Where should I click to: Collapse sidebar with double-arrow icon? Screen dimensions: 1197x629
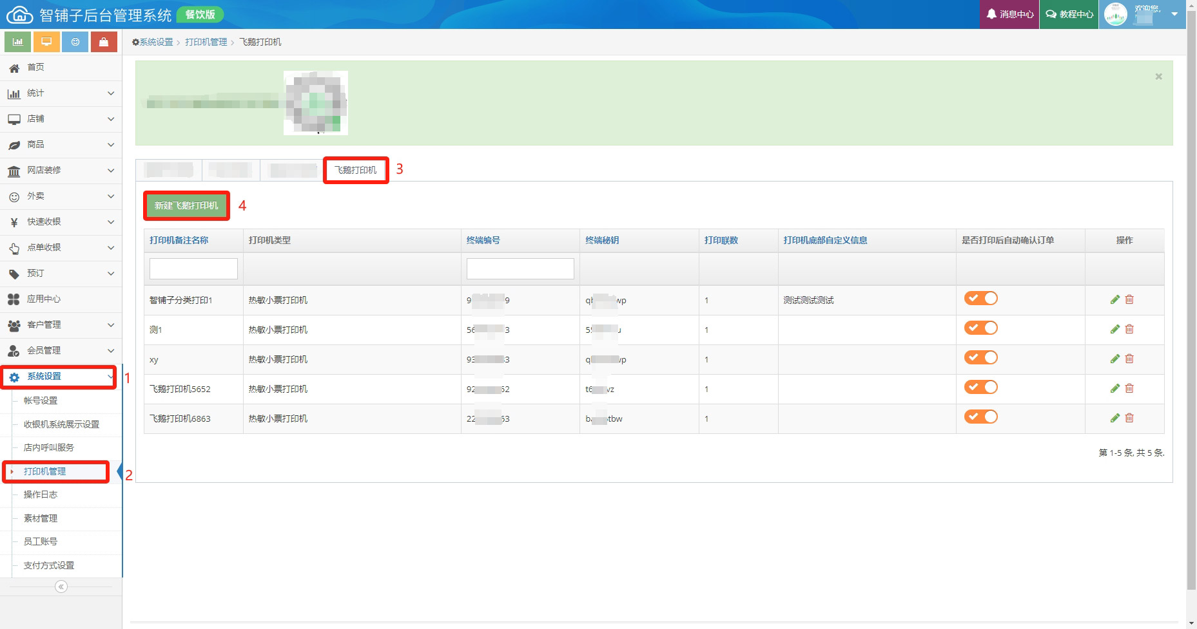[x=61, y=587]
